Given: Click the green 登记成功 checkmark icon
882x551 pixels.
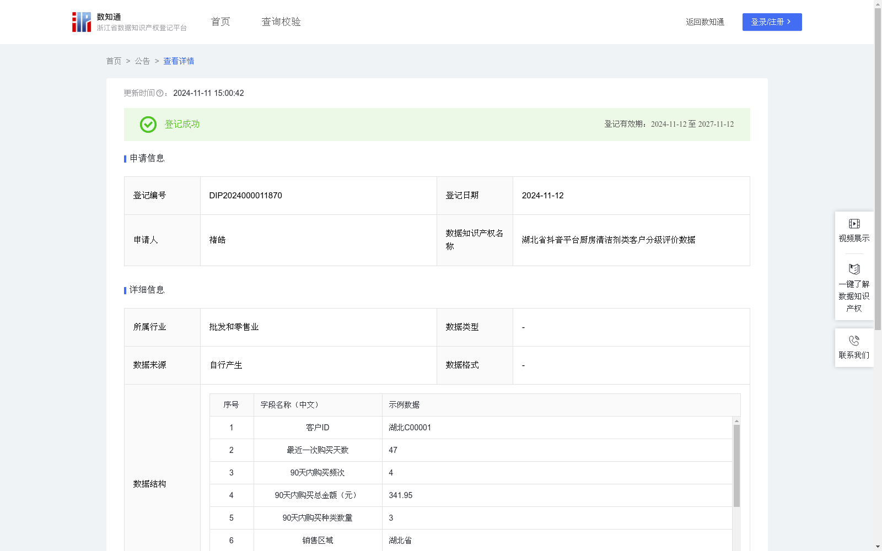Looking at the screenshot, I should 147,125.
